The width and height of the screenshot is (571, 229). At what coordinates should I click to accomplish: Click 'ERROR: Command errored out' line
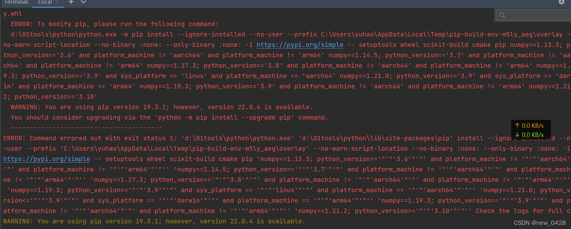tap(287, 138)
